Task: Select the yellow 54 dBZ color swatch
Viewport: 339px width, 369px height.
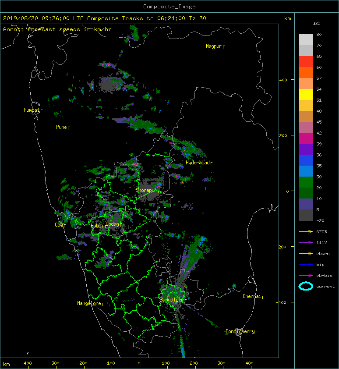Action: click(306, 94)
